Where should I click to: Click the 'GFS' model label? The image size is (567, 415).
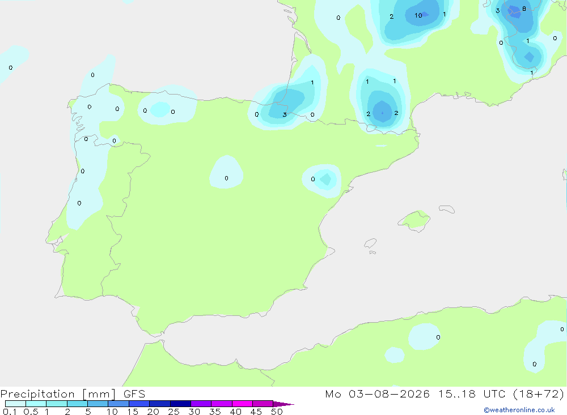click(x=134, y=394)
